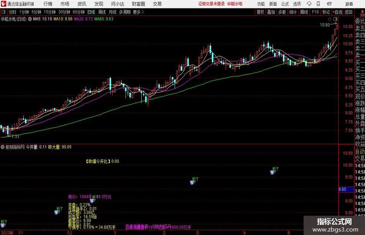The width and height of the screenshot is (365, 235).
Task: Open the 行情 menu
Action: tap(48, 4)
